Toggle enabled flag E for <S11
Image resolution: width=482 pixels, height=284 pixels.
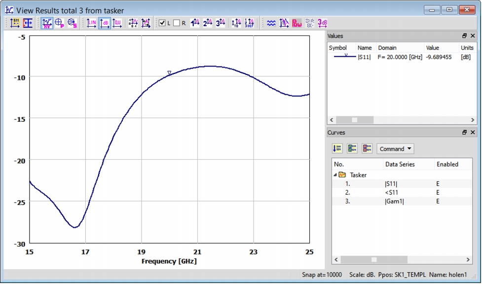coord(438,193)
